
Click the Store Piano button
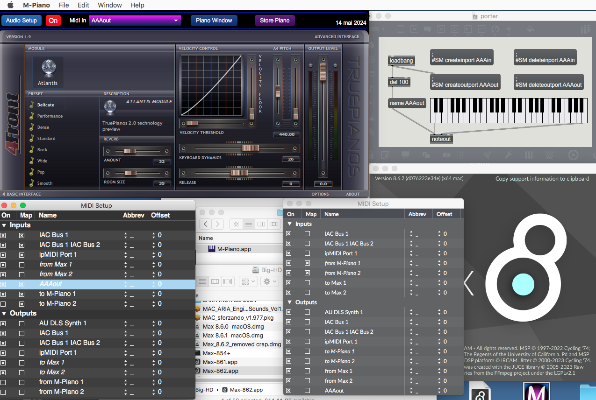(275, 21)
